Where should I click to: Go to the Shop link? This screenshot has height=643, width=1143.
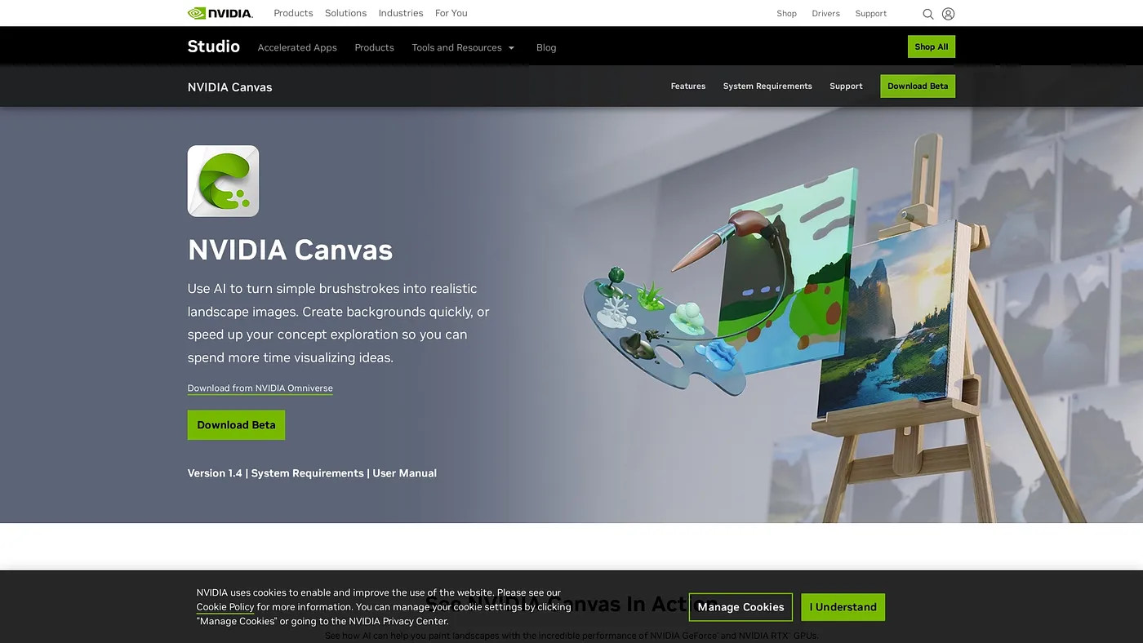786,14
